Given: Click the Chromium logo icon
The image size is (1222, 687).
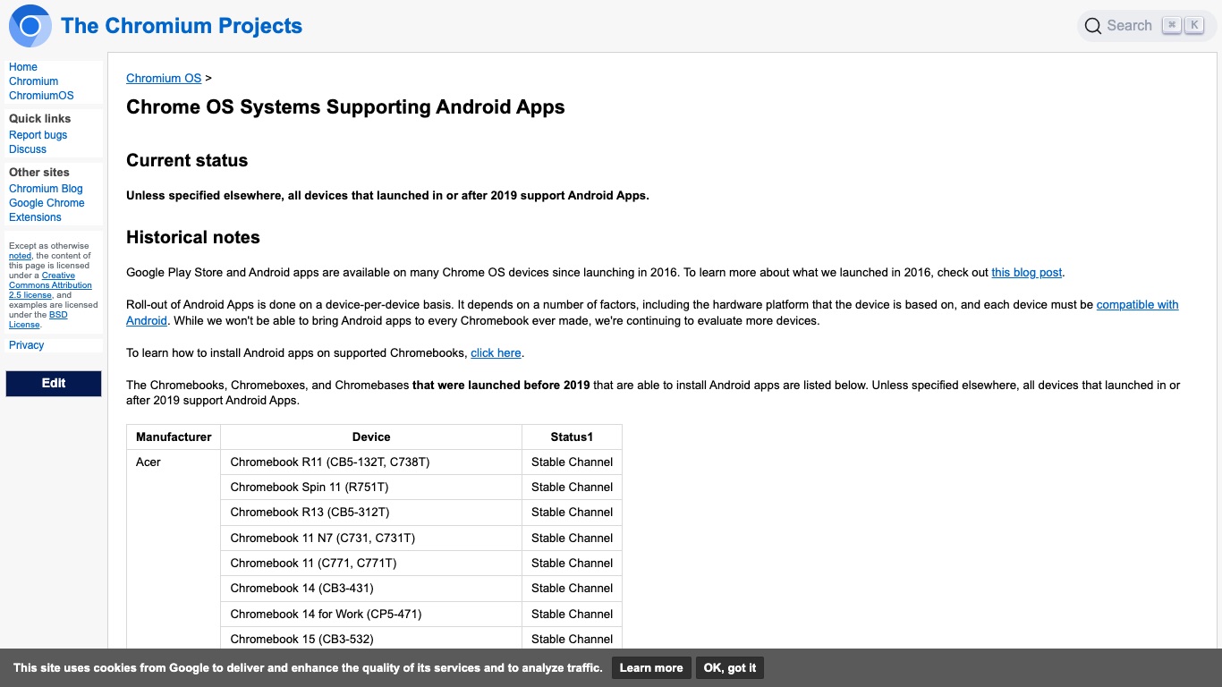Looking at the screenshot, I should pyautogui.click(x=30, y=26).
